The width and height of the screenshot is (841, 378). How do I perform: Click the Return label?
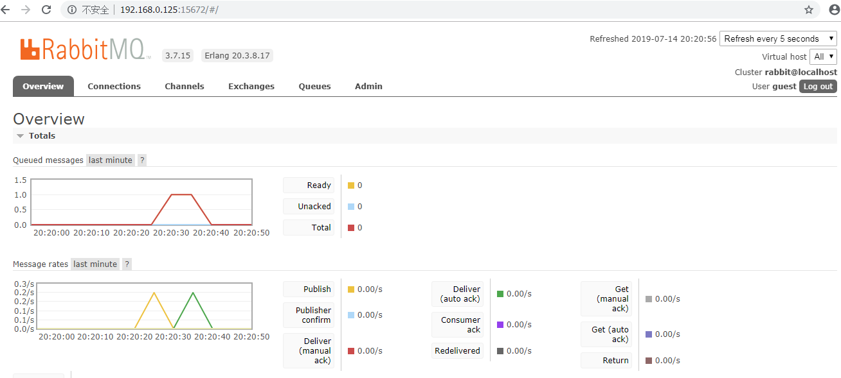click(606, 360)
